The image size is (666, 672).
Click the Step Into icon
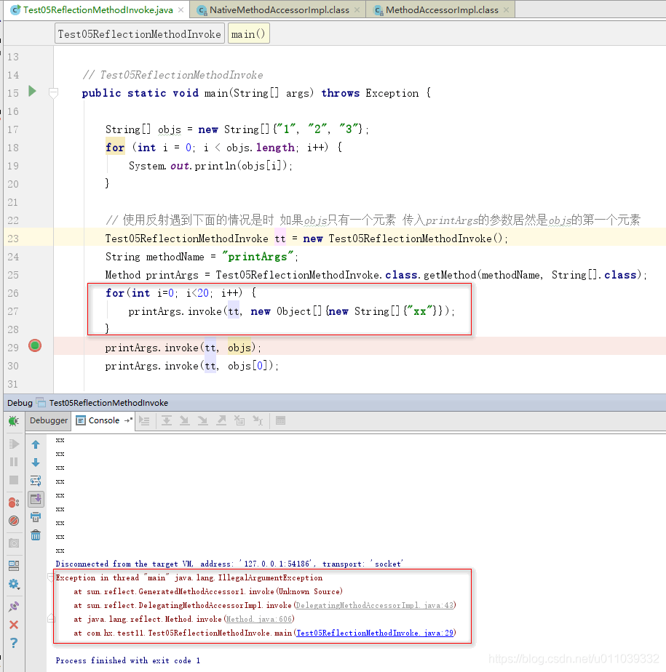click(x=184, y=421)
